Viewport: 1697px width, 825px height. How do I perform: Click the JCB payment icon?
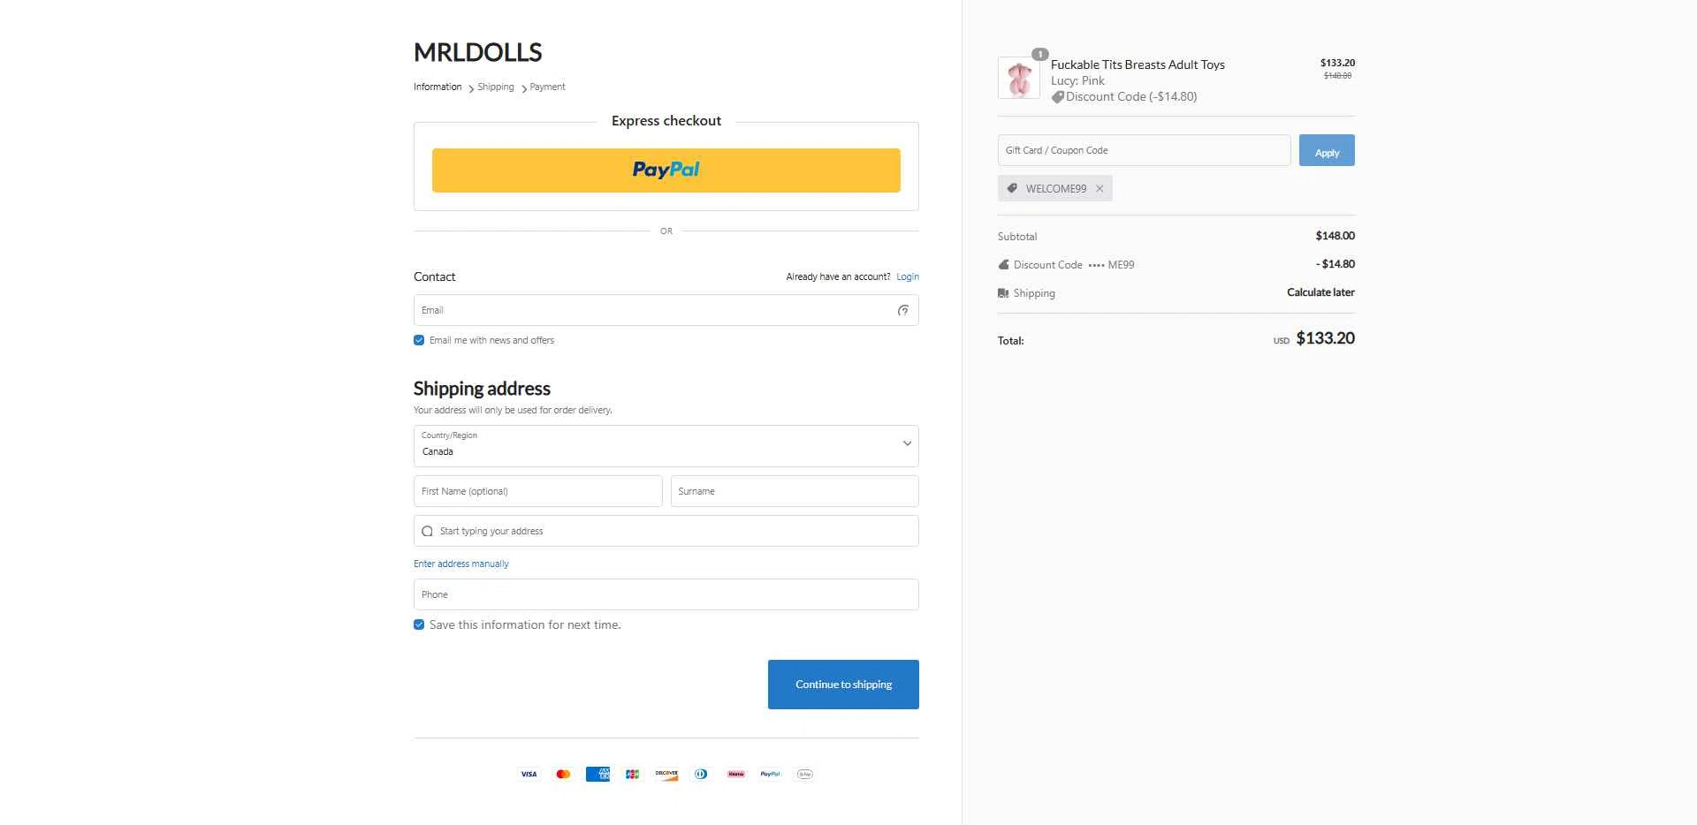pos(632,774)
